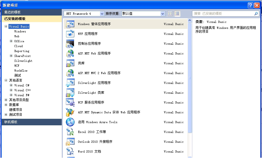Click the Outlook 2010 外接程序 template name

pyautogui.click(x=95, y=142)
